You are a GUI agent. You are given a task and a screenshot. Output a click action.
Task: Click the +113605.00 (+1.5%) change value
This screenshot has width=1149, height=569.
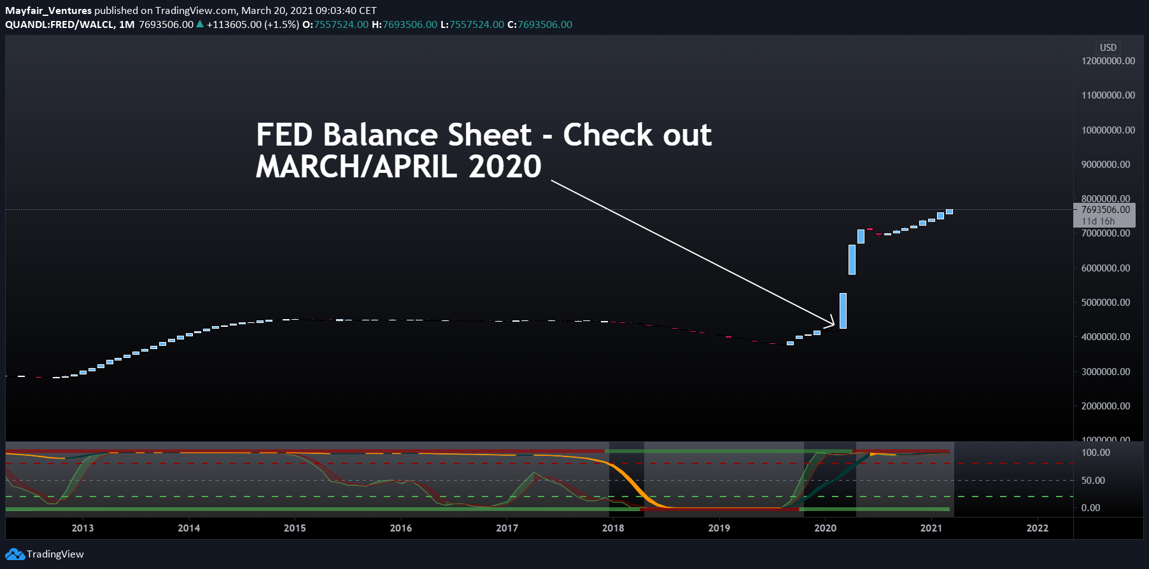tap(253, 24)
